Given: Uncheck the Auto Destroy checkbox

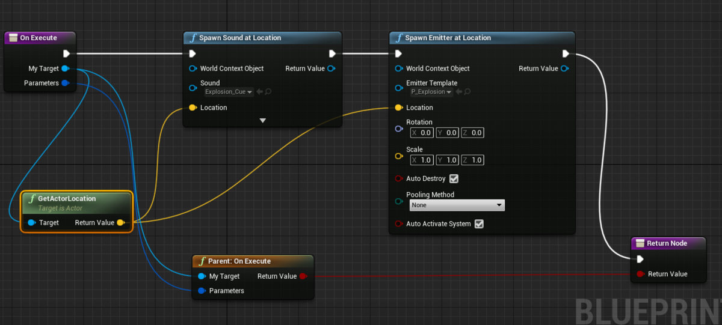Looking at the screenshot, I should tap(454, 178).
